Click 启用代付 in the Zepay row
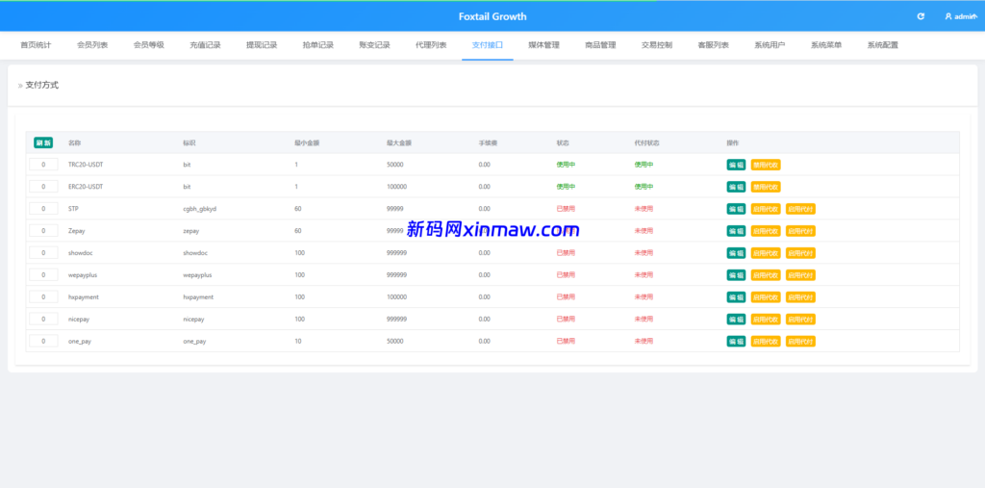Screen dimensions: 985x488 point(801,231)
